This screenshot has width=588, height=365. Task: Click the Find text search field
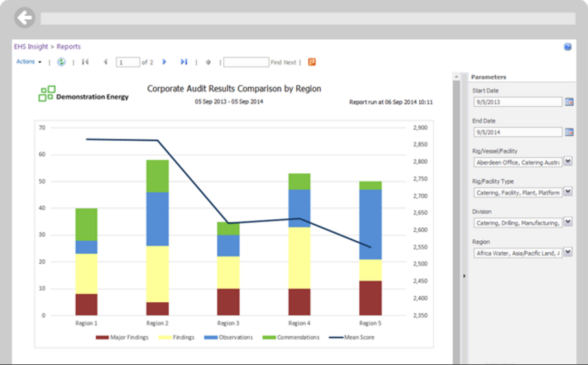[x=246, y=62]
